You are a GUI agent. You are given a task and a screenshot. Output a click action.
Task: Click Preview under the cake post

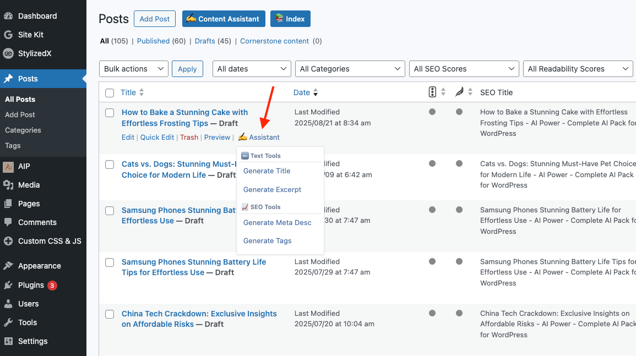217,138
